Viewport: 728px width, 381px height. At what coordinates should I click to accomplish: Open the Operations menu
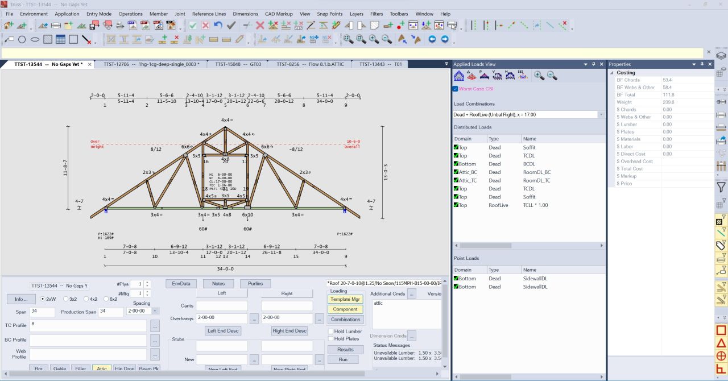point(130,14)
